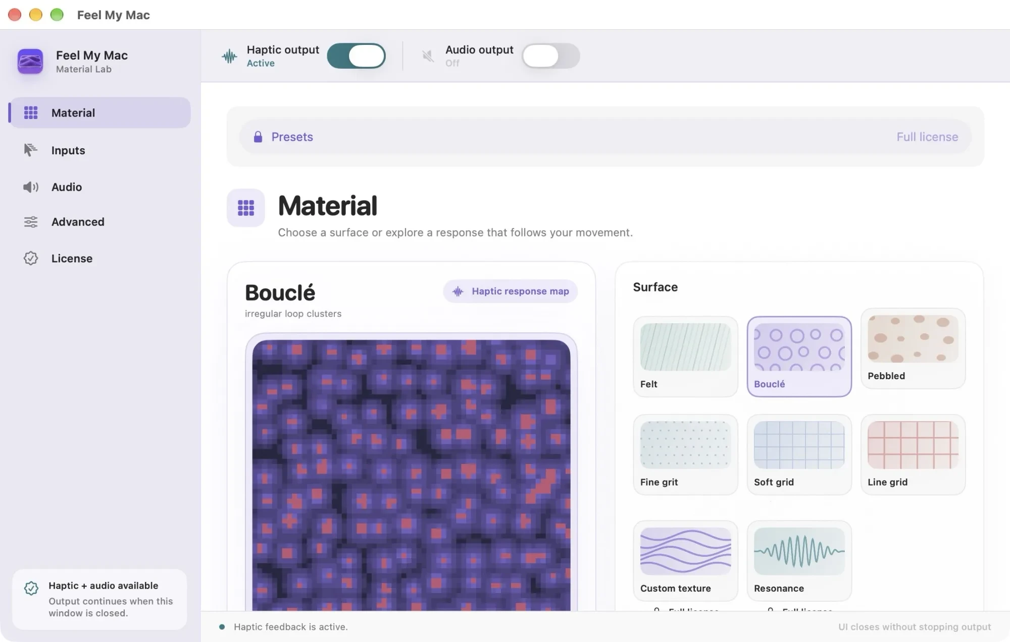This screenshot has height=642, width=1010.
Task: Click the waveform icon in Haptic response map
Action: click(458, 291)
